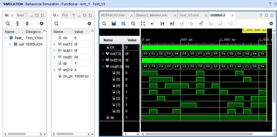Click the Save waveform configuration icon
This screenshot has width=277, height=137.
[114, 24]
